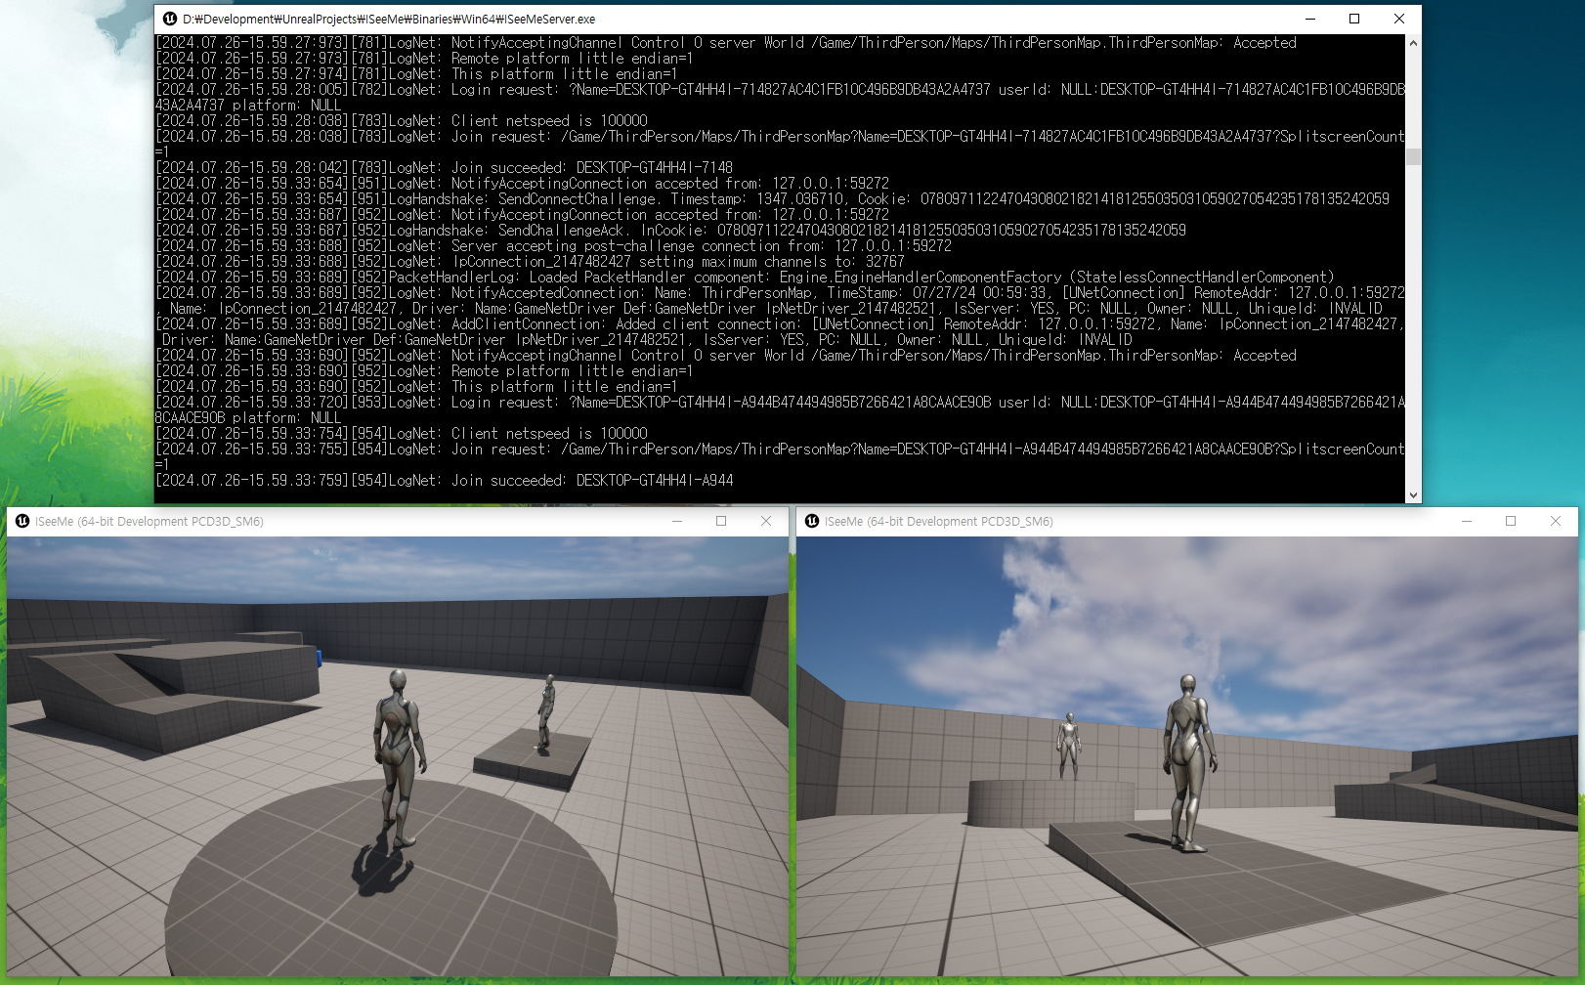Close the left ISeeMe game window
The image size is (1585, 985).
click(766, 521)
